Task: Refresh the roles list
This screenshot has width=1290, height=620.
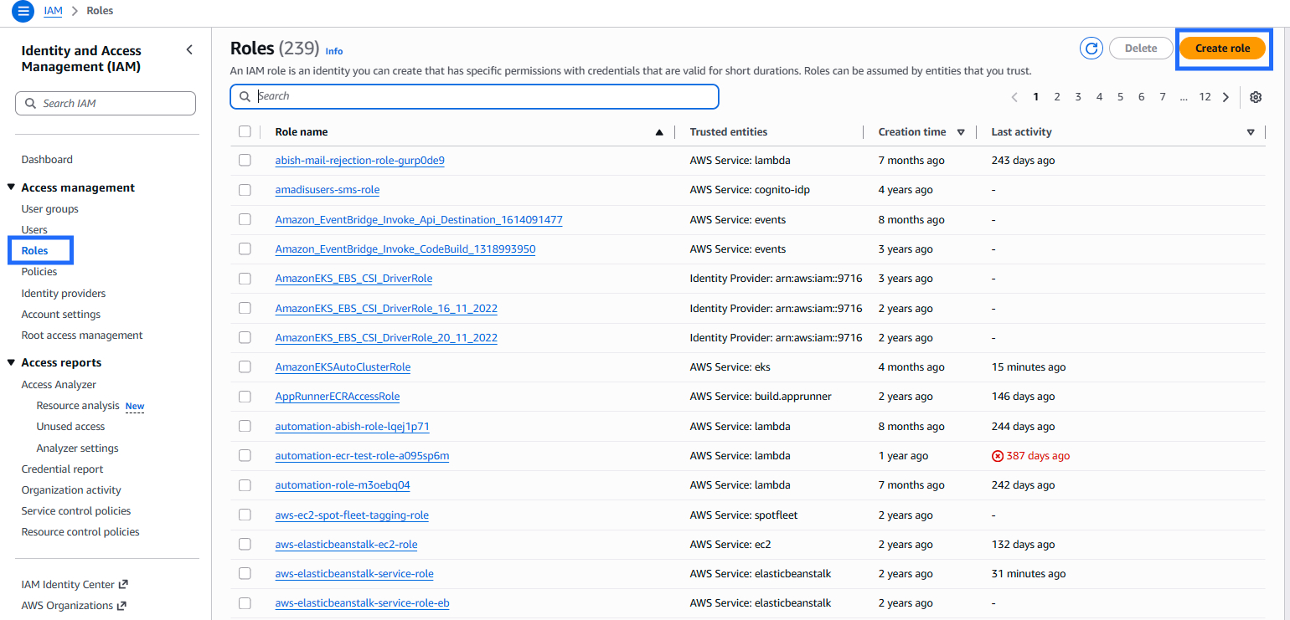Action: tap(1091, 49)
